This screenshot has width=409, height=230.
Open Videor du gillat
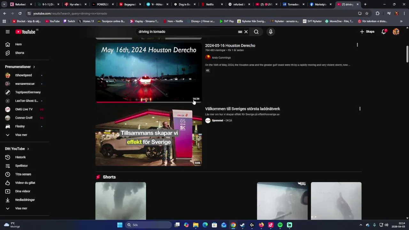click(25, 183)
